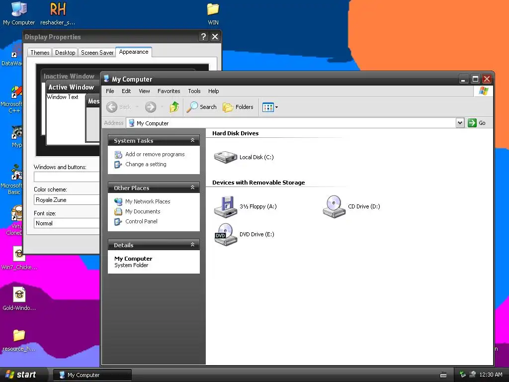509x382 pixels.
Task: Open the Search magnifier tool
Action: (x=201, y=107)
